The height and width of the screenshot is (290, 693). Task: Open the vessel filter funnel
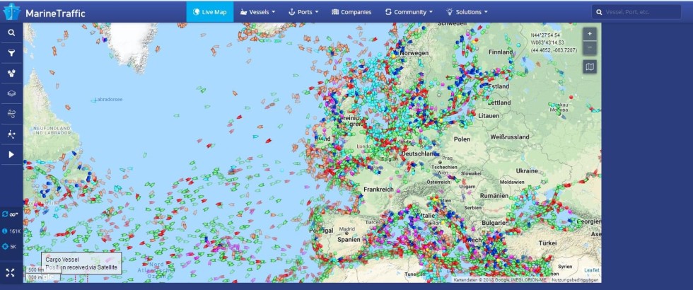[x=11, y=54]
